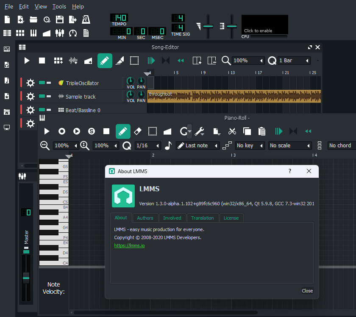Open the Tools menu
Image resolution: width=356 pixels, height=317 pixels.
59,7
